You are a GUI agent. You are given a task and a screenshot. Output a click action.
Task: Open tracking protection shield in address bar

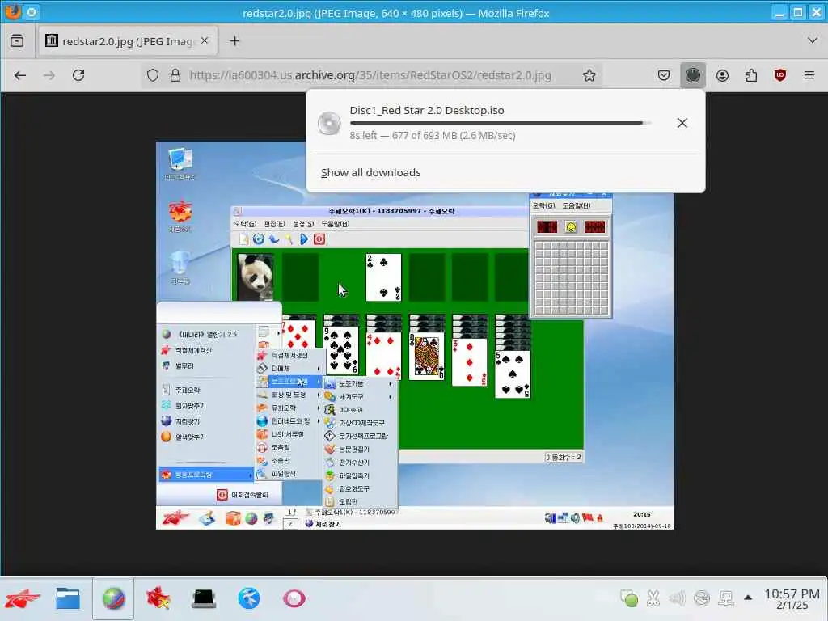[x=153, y=75]
